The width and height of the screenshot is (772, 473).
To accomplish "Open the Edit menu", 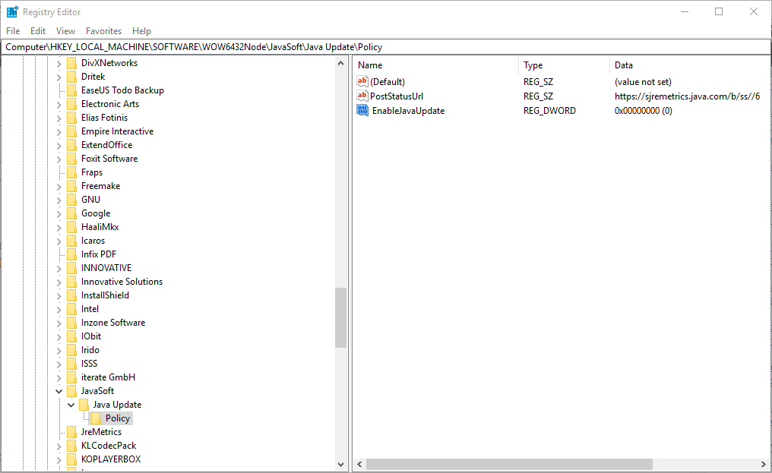I will [38, 31].
